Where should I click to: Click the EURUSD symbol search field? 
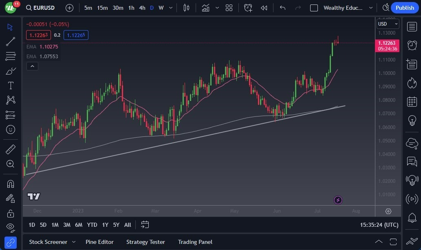click(x=41, y=7)
